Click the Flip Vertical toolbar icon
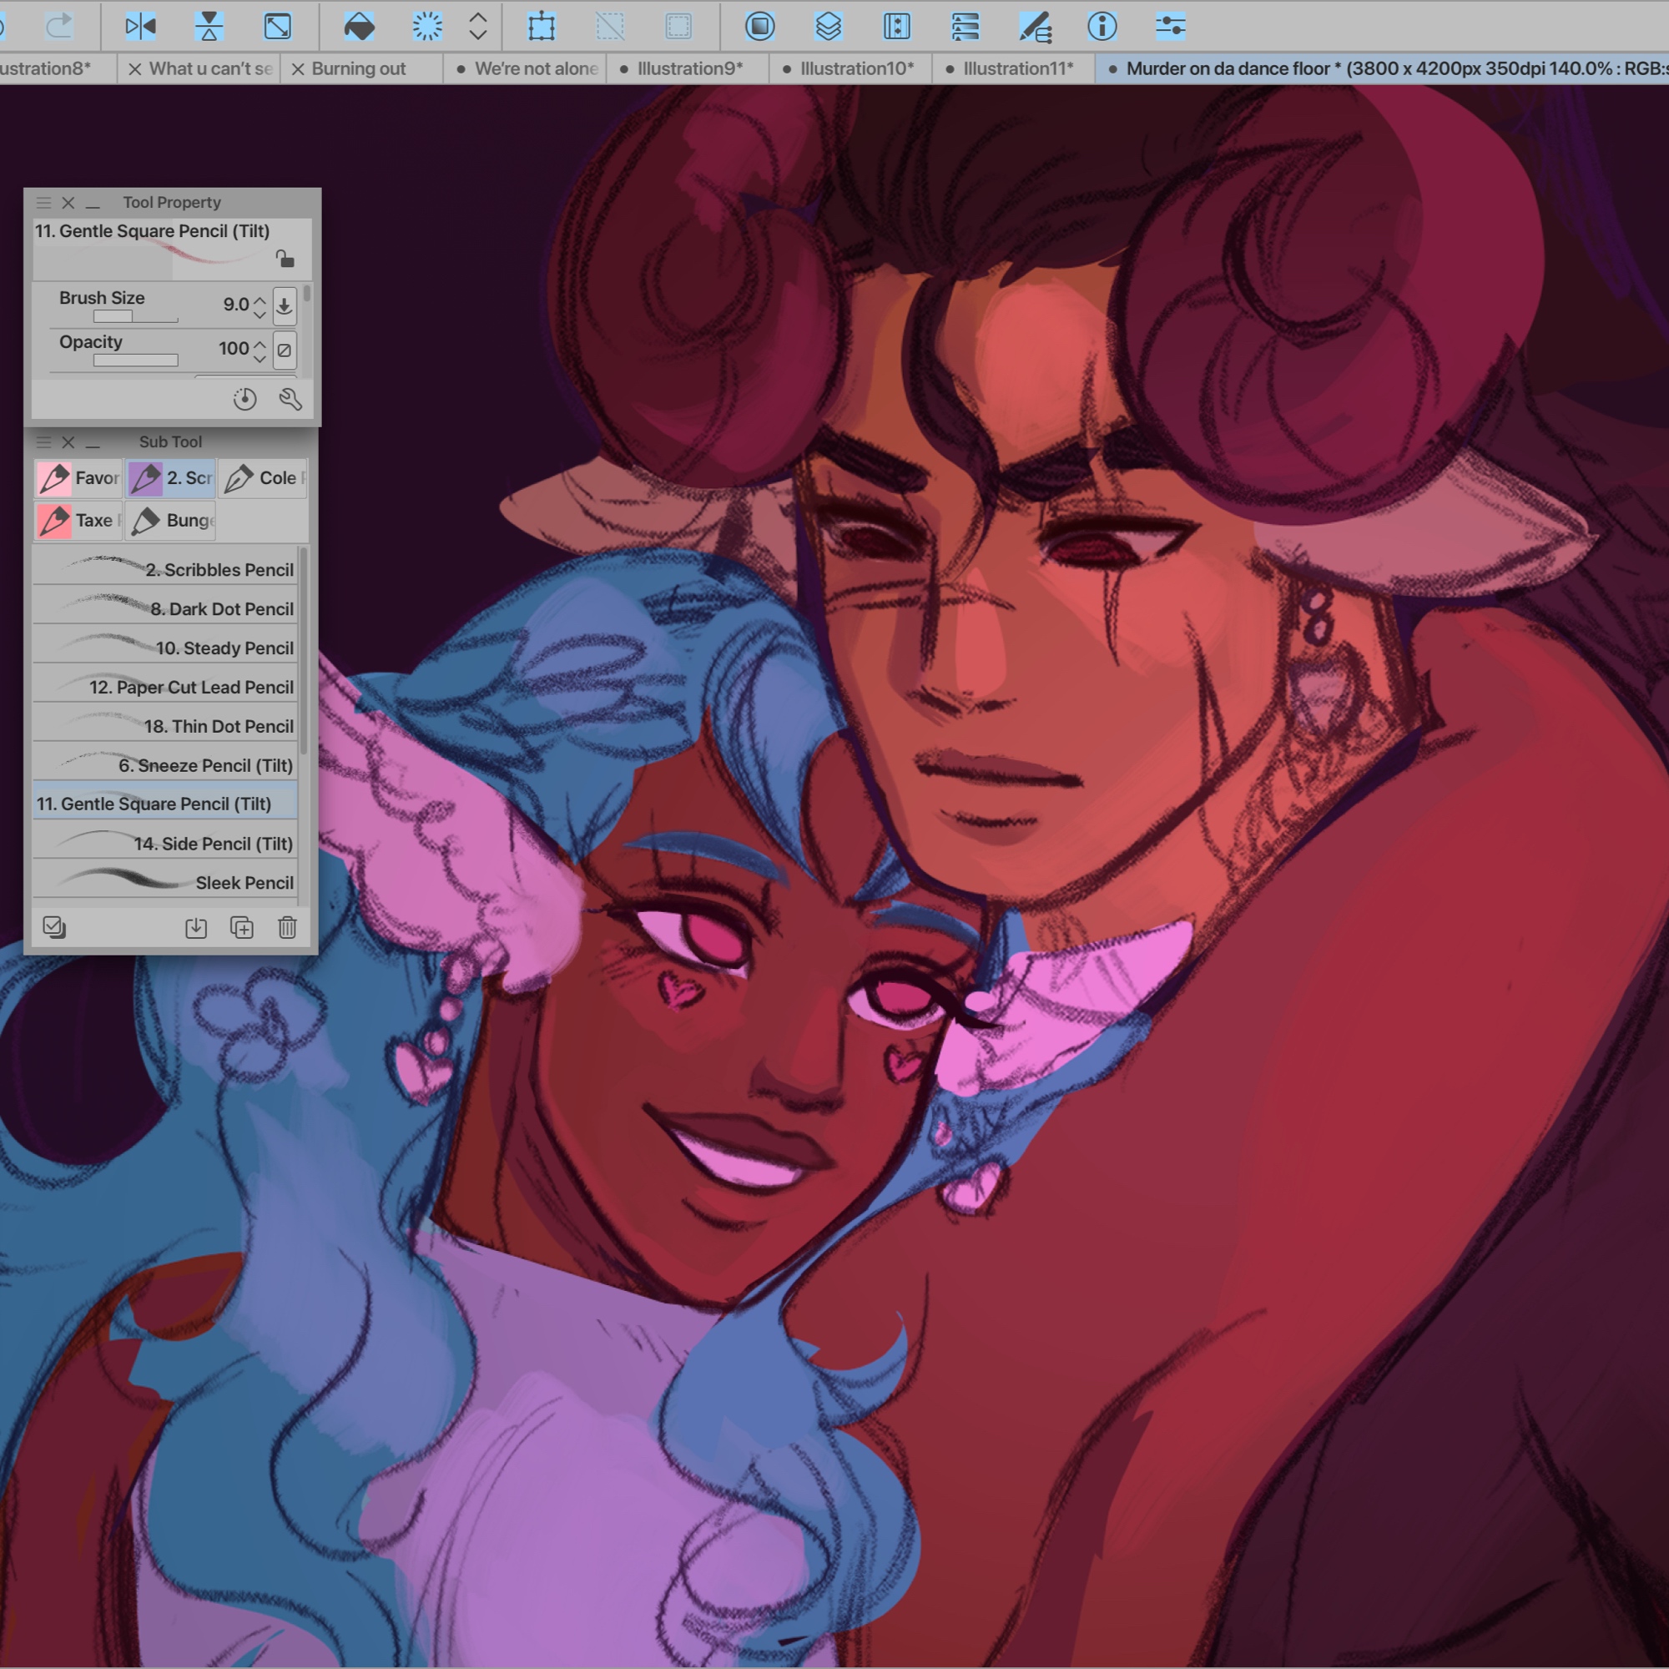The image size is (1669, 1669). (x=208, y=27)
